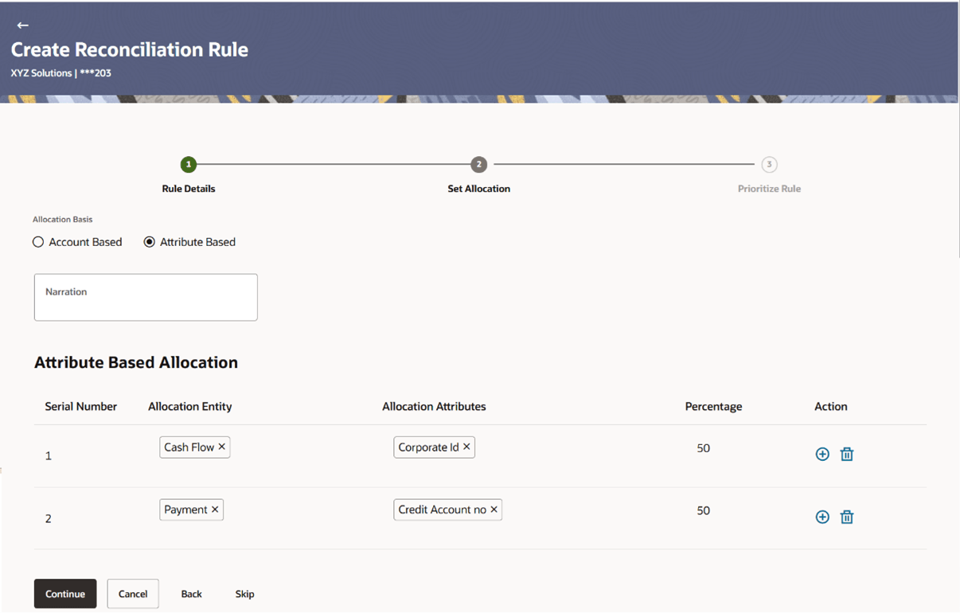Screen dimensions: 960x613
Task: Open step 2 Set Allocation
Action: coord(478,165)
